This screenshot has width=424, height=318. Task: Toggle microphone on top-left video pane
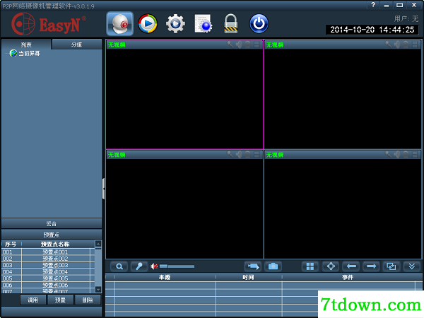tap(230, 45)
